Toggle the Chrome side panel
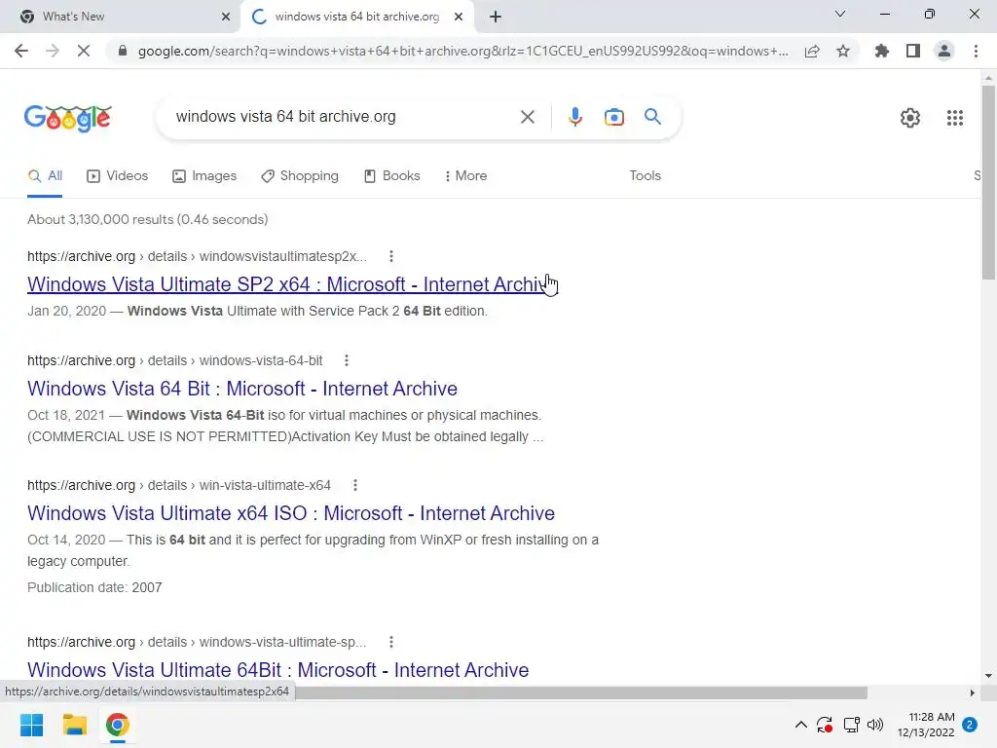 pyautogui.click(x=913, y=51)
